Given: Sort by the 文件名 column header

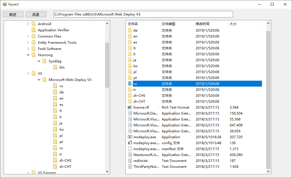Looking at the screenshot, I should tap(143, 24).
